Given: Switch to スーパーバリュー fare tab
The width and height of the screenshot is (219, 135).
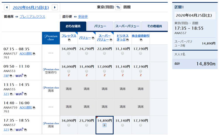Looking at the screenshot, I should (127, 26).
